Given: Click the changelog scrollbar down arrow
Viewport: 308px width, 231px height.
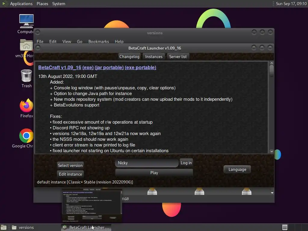Looking at the screenshot, I should coord(272,151).
